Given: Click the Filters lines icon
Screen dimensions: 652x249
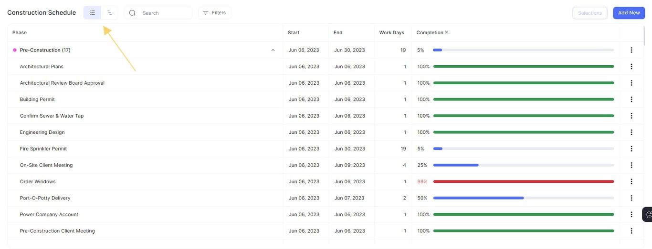Looking at the screenshot, I should pyautogui.click(x=206, y=13).
